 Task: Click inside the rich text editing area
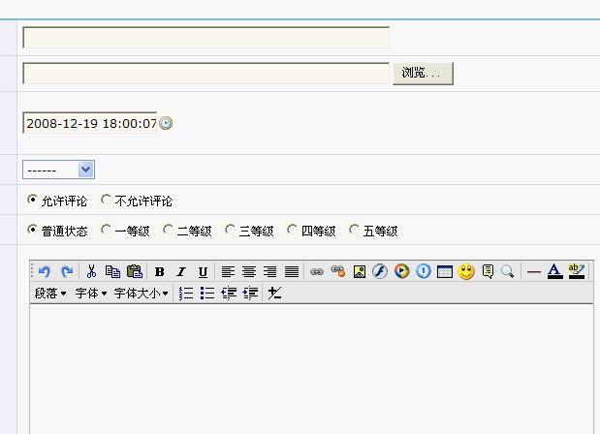point(311,369)
